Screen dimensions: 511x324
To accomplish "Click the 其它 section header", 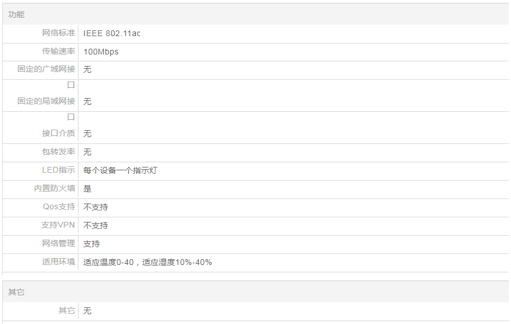I will tap(16, 292).
